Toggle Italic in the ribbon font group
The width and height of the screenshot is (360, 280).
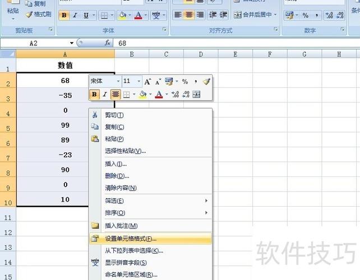coord(75,15)
